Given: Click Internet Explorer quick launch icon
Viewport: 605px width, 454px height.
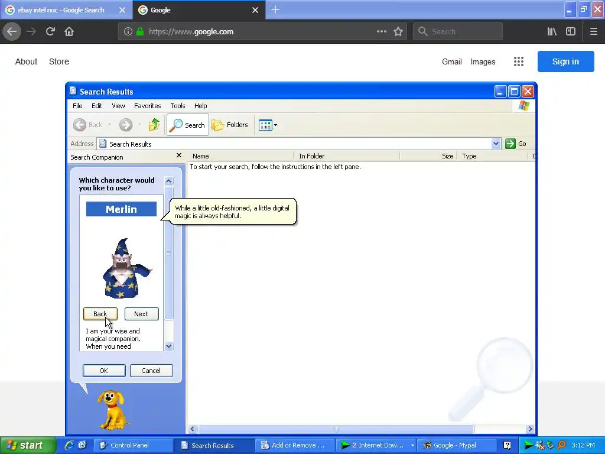Looking at the screenshot, I should click(x=69, y=445).
